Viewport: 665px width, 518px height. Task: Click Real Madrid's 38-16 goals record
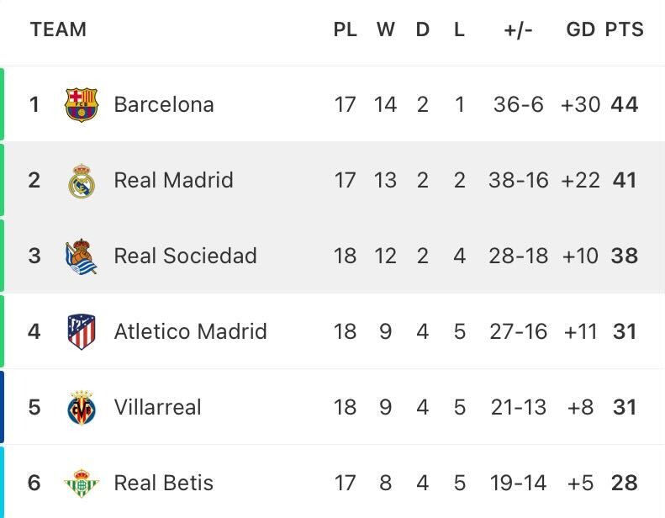tap(518, 180)
